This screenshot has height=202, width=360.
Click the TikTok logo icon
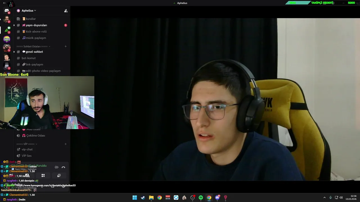[x=11, y=4]
